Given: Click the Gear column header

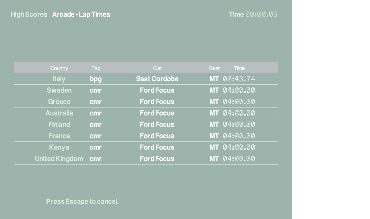Looking at the screenshot, I should (214, 68).
